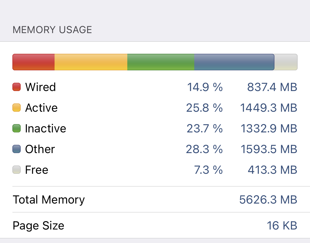This screenshot has width=310, height=243.
Task: Click the gray Free bar segment
Action: pos(286,62)
